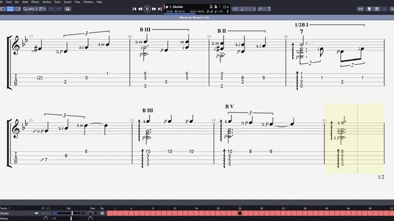
Task: Open the Section menu
Action: (47, 2)
